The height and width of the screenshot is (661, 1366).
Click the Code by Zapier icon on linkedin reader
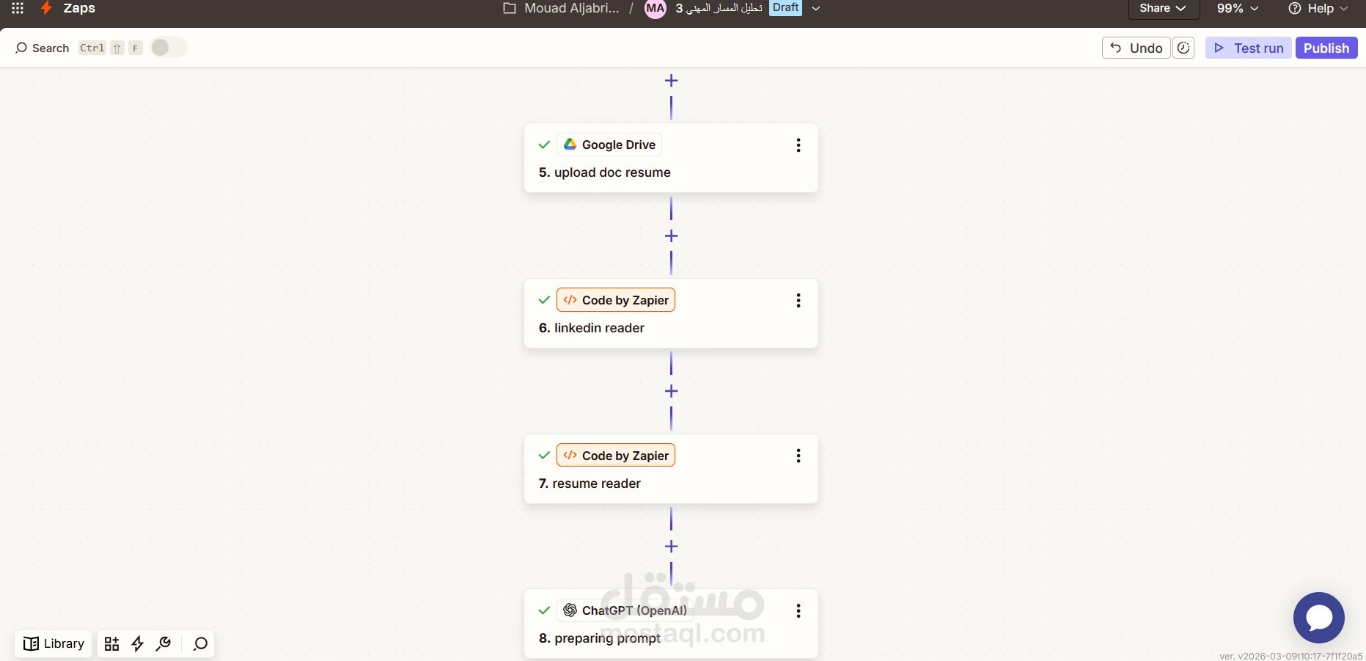570,300
